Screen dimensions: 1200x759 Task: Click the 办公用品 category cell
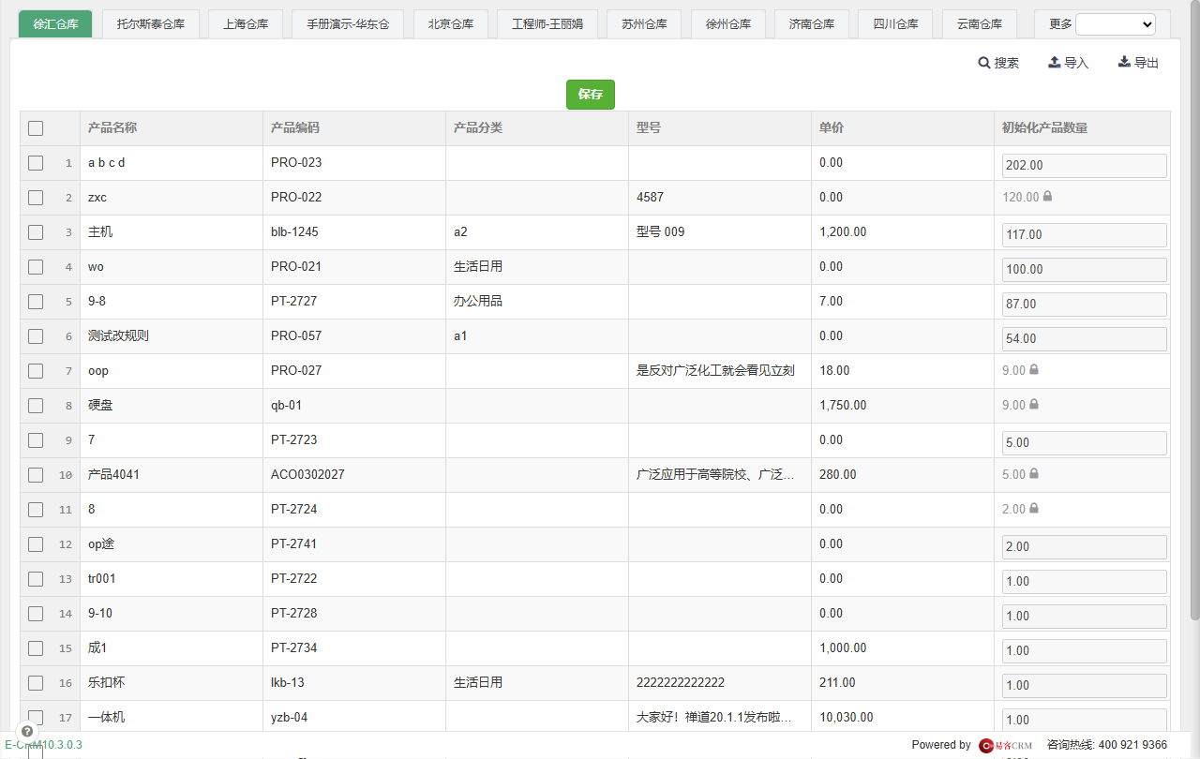(478, 301)
